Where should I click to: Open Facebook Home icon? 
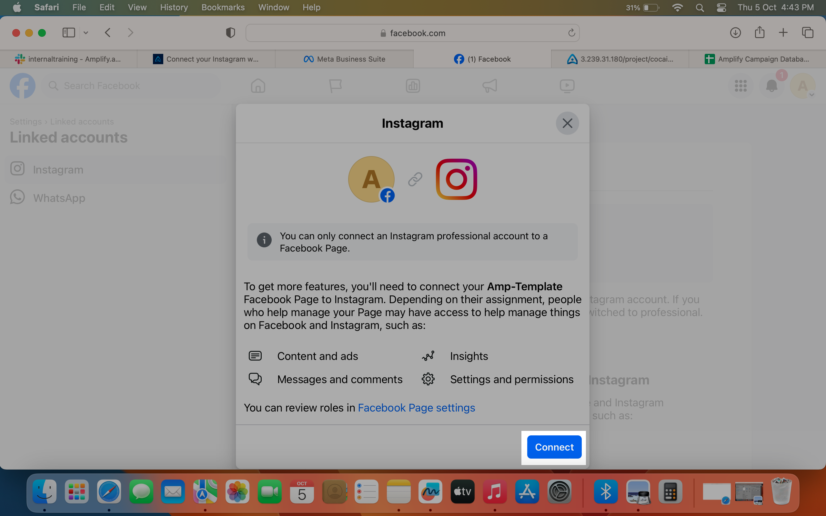coord(258,86)
